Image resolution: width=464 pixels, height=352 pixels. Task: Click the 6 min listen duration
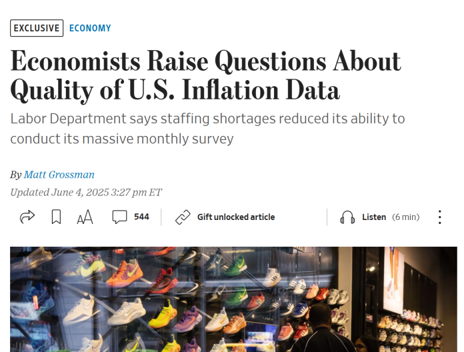tap(405, 217)
